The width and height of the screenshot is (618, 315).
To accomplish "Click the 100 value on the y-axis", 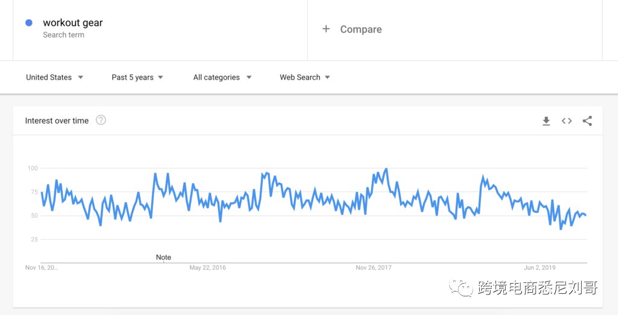I will pos(32,168).
